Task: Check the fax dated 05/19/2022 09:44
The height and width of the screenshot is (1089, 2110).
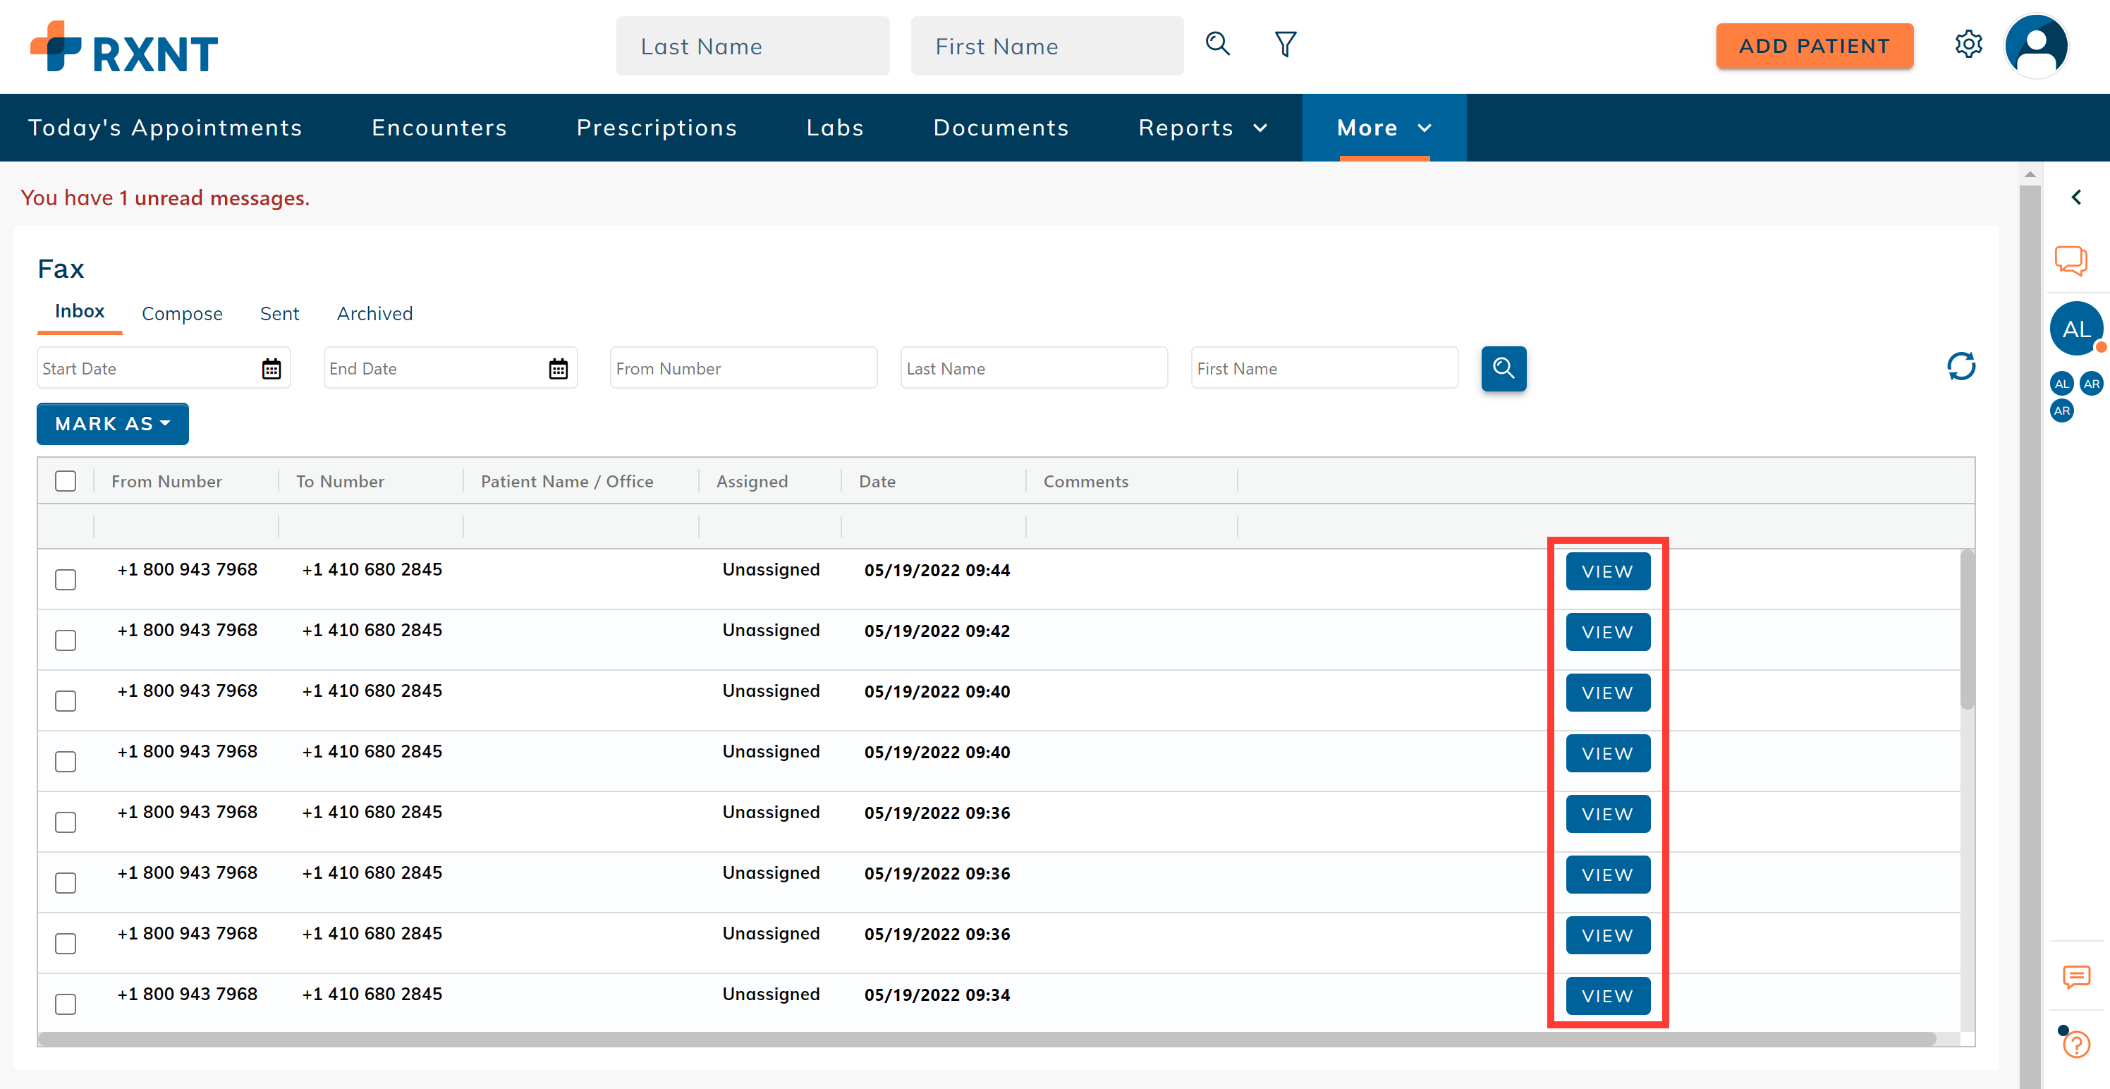Action: coord(66,579)
